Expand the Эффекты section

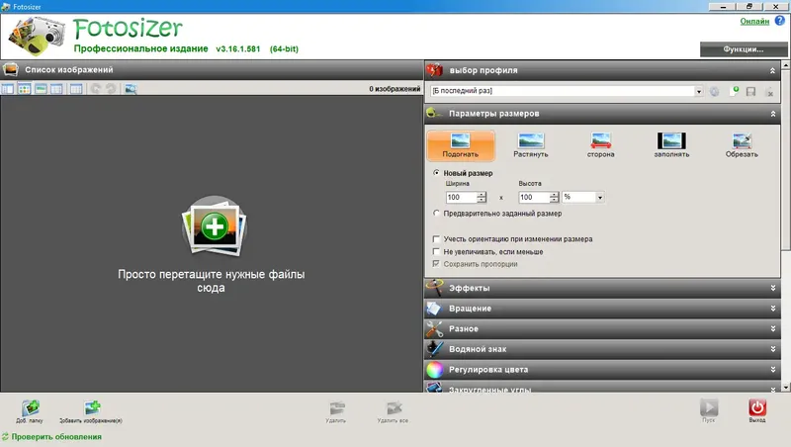pyautogui.click(x=772, y=288)
